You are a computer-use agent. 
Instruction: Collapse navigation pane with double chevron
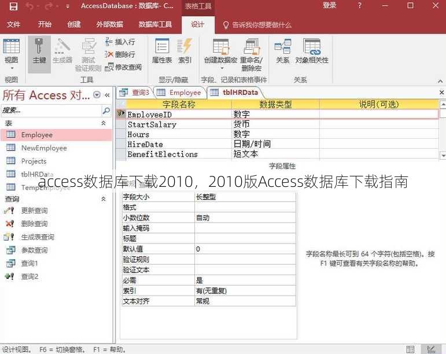[107, 95]
